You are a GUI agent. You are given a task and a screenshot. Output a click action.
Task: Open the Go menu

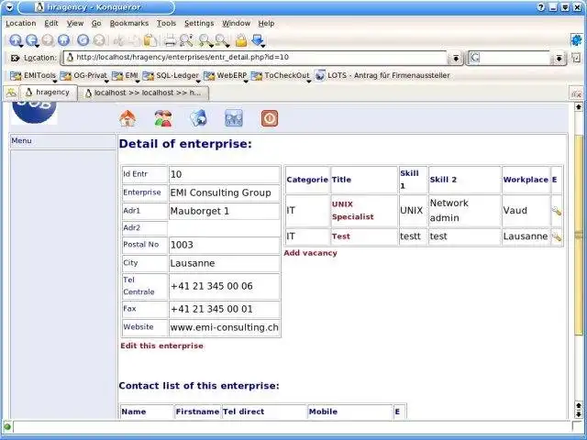[x=96, y=23]
